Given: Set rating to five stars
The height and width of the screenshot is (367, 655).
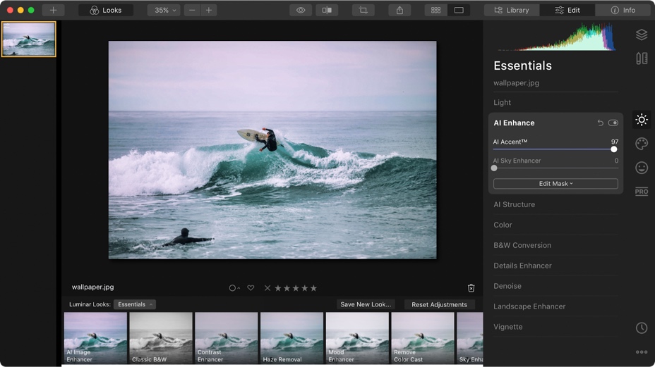Looking at the screenshot, I should pyautogui.click(x=313, y=288).
